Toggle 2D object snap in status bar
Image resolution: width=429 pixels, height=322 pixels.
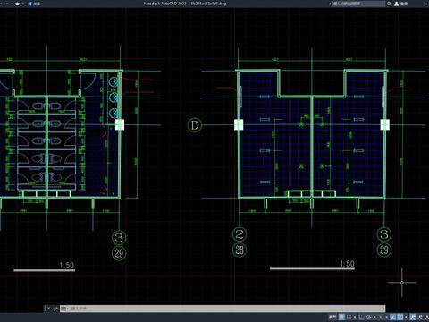[x=400, y=317]
